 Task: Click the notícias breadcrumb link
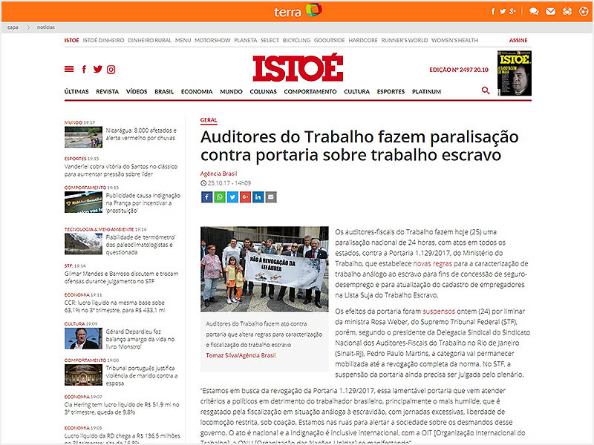coord(46,27)
